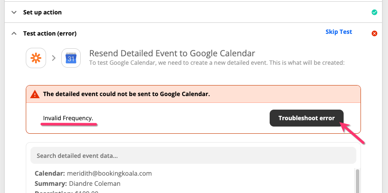Click the Skip Test link

339,32
